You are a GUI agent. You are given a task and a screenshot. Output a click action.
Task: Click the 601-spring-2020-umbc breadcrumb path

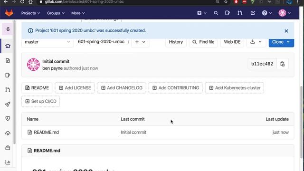101,42
